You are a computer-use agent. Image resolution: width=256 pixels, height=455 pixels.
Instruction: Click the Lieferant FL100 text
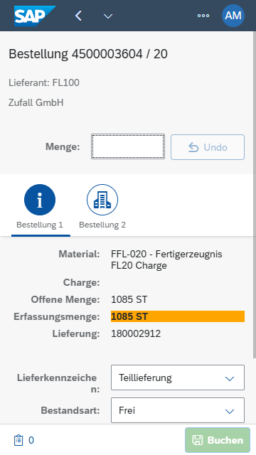click(x=44, y=82)
